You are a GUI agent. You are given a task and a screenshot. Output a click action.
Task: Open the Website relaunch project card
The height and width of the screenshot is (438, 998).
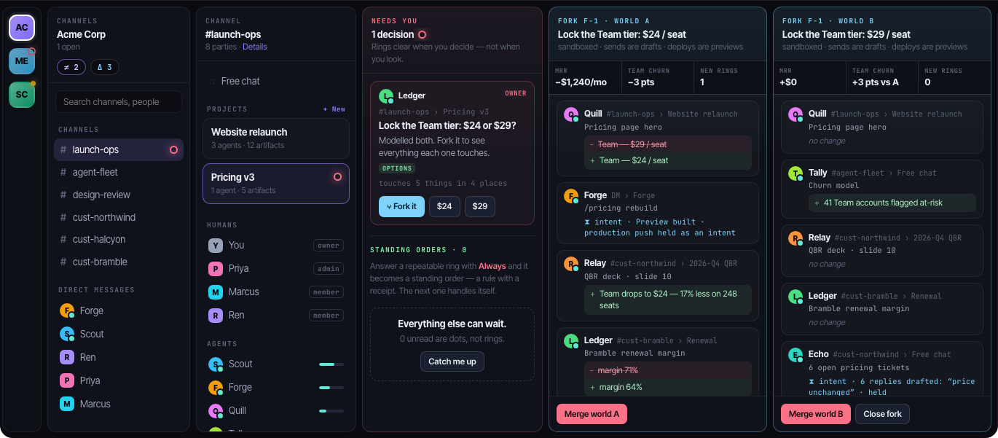pos(276,138)
